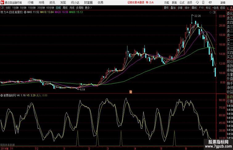Select the MA20 purple legend label
The height and width of the screenshot is (150, 233).
[x=61, y=12]
